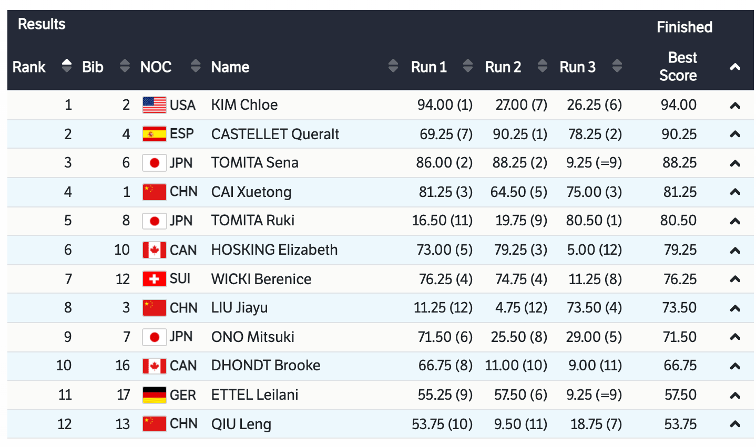Open CASTELLET Queralt athlete name
The height and width of the screenshot is (447, 756).
[x=275, y=134]
